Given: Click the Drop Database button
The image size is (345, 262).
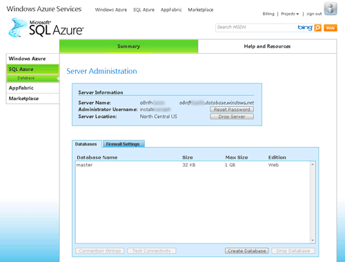Looking at the screenshot, I should [293, 251].
